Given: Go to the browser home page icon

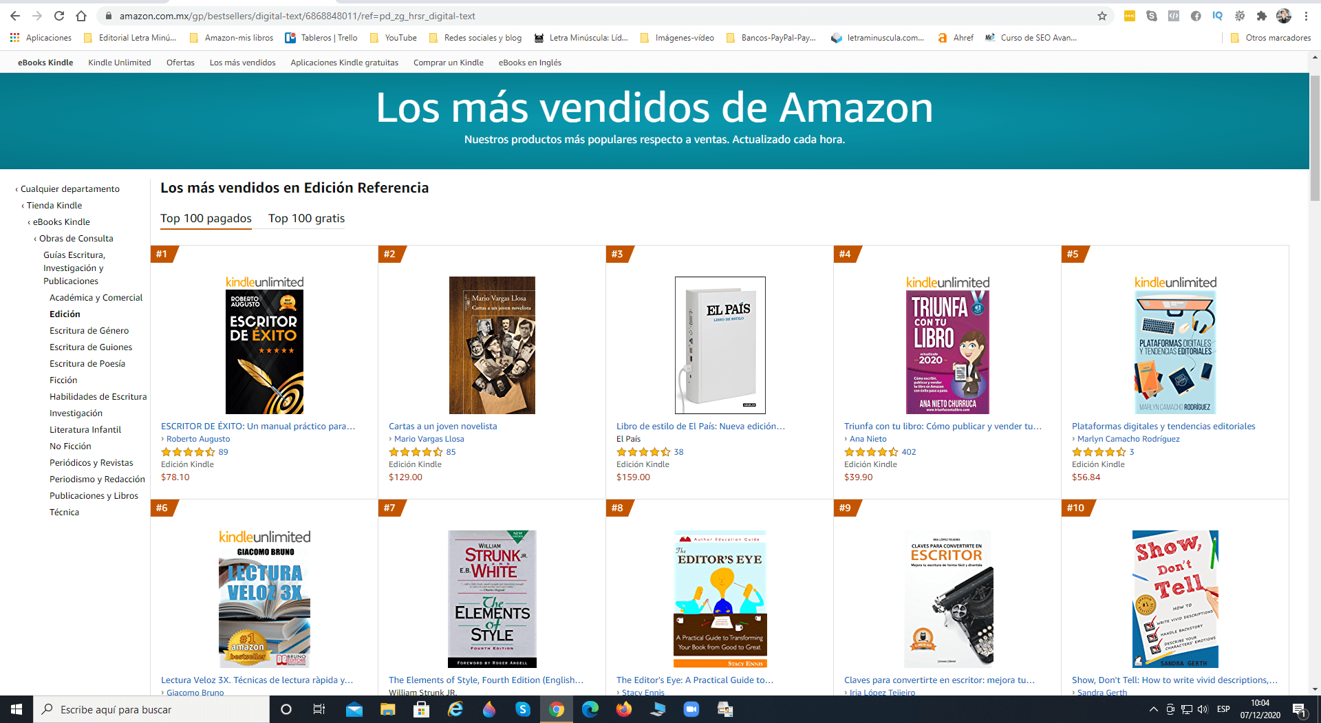Looking at the screenshot, I should coord(81,16).
